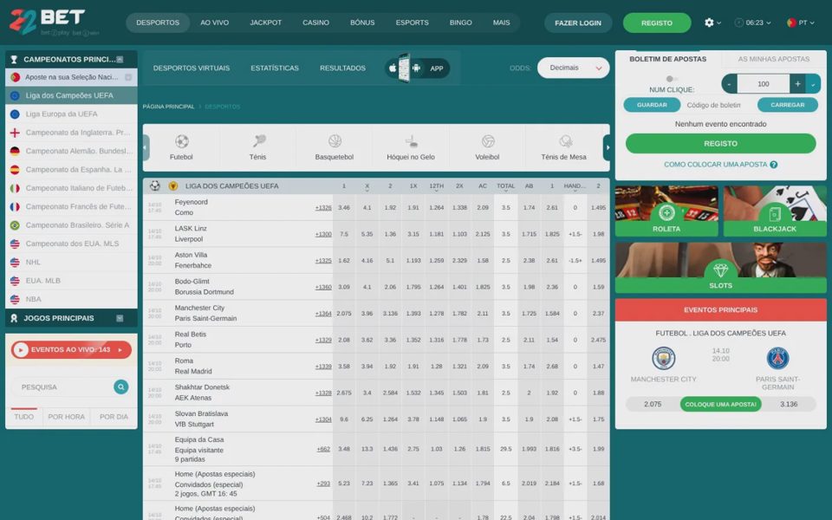Select the Por Dia filter tab
Viewport: 832px width, 520px height.
click(114, 417)
